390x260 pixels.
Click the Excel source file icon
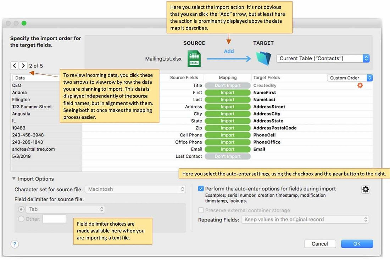tap(194, 59)
